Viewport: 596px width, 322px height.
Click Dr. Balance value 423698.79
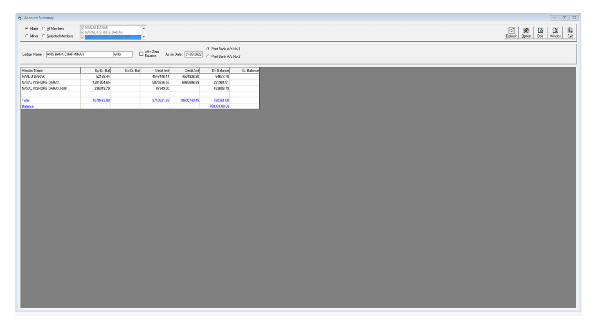tap(222, 88)
